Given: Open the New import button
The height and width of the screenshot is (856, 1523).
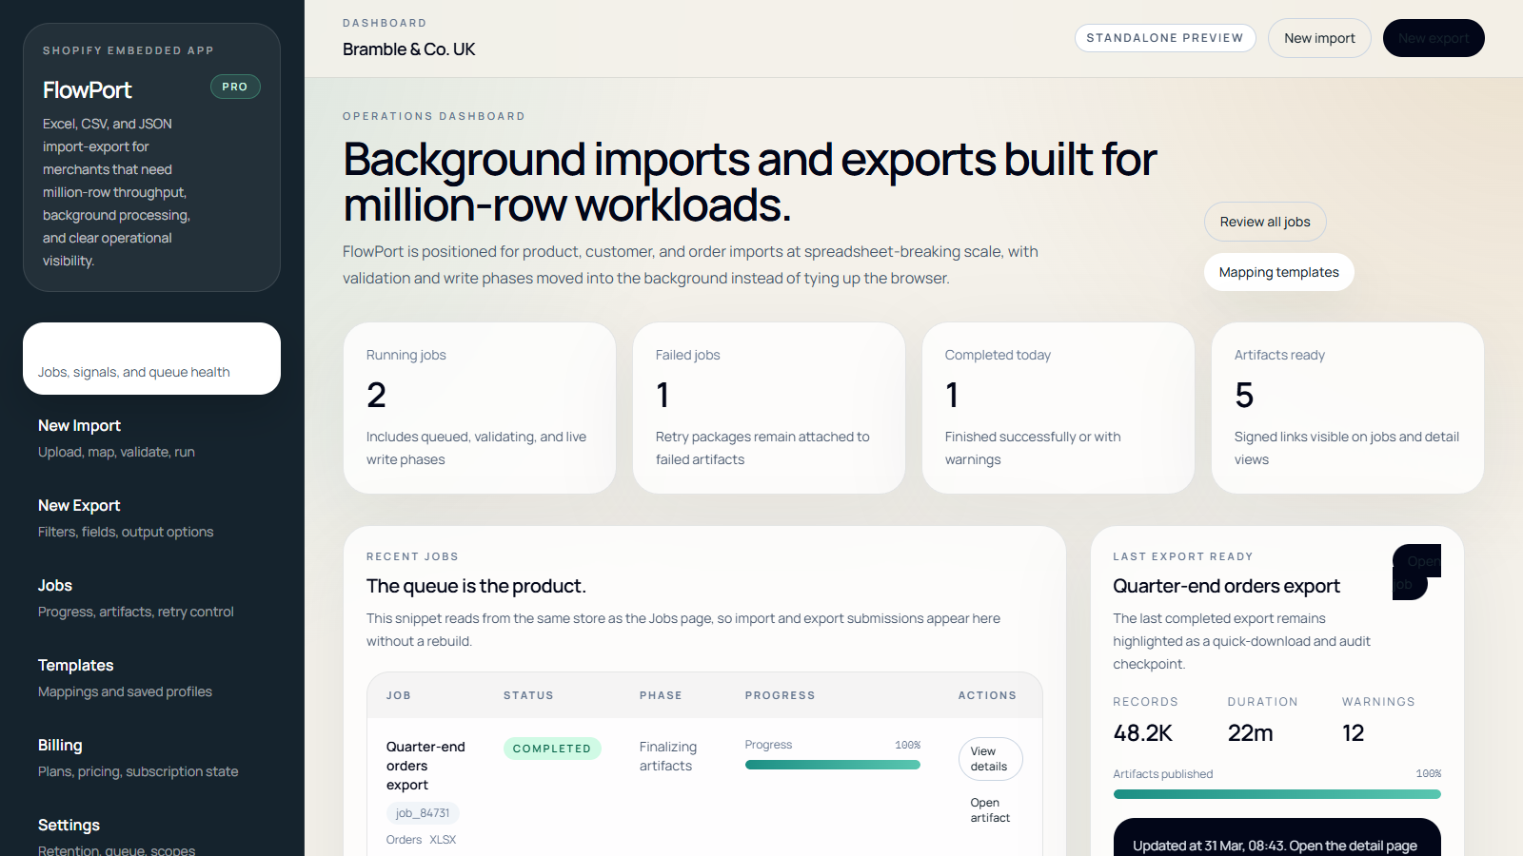Looking at the screenshot, I should [1319, 38].
